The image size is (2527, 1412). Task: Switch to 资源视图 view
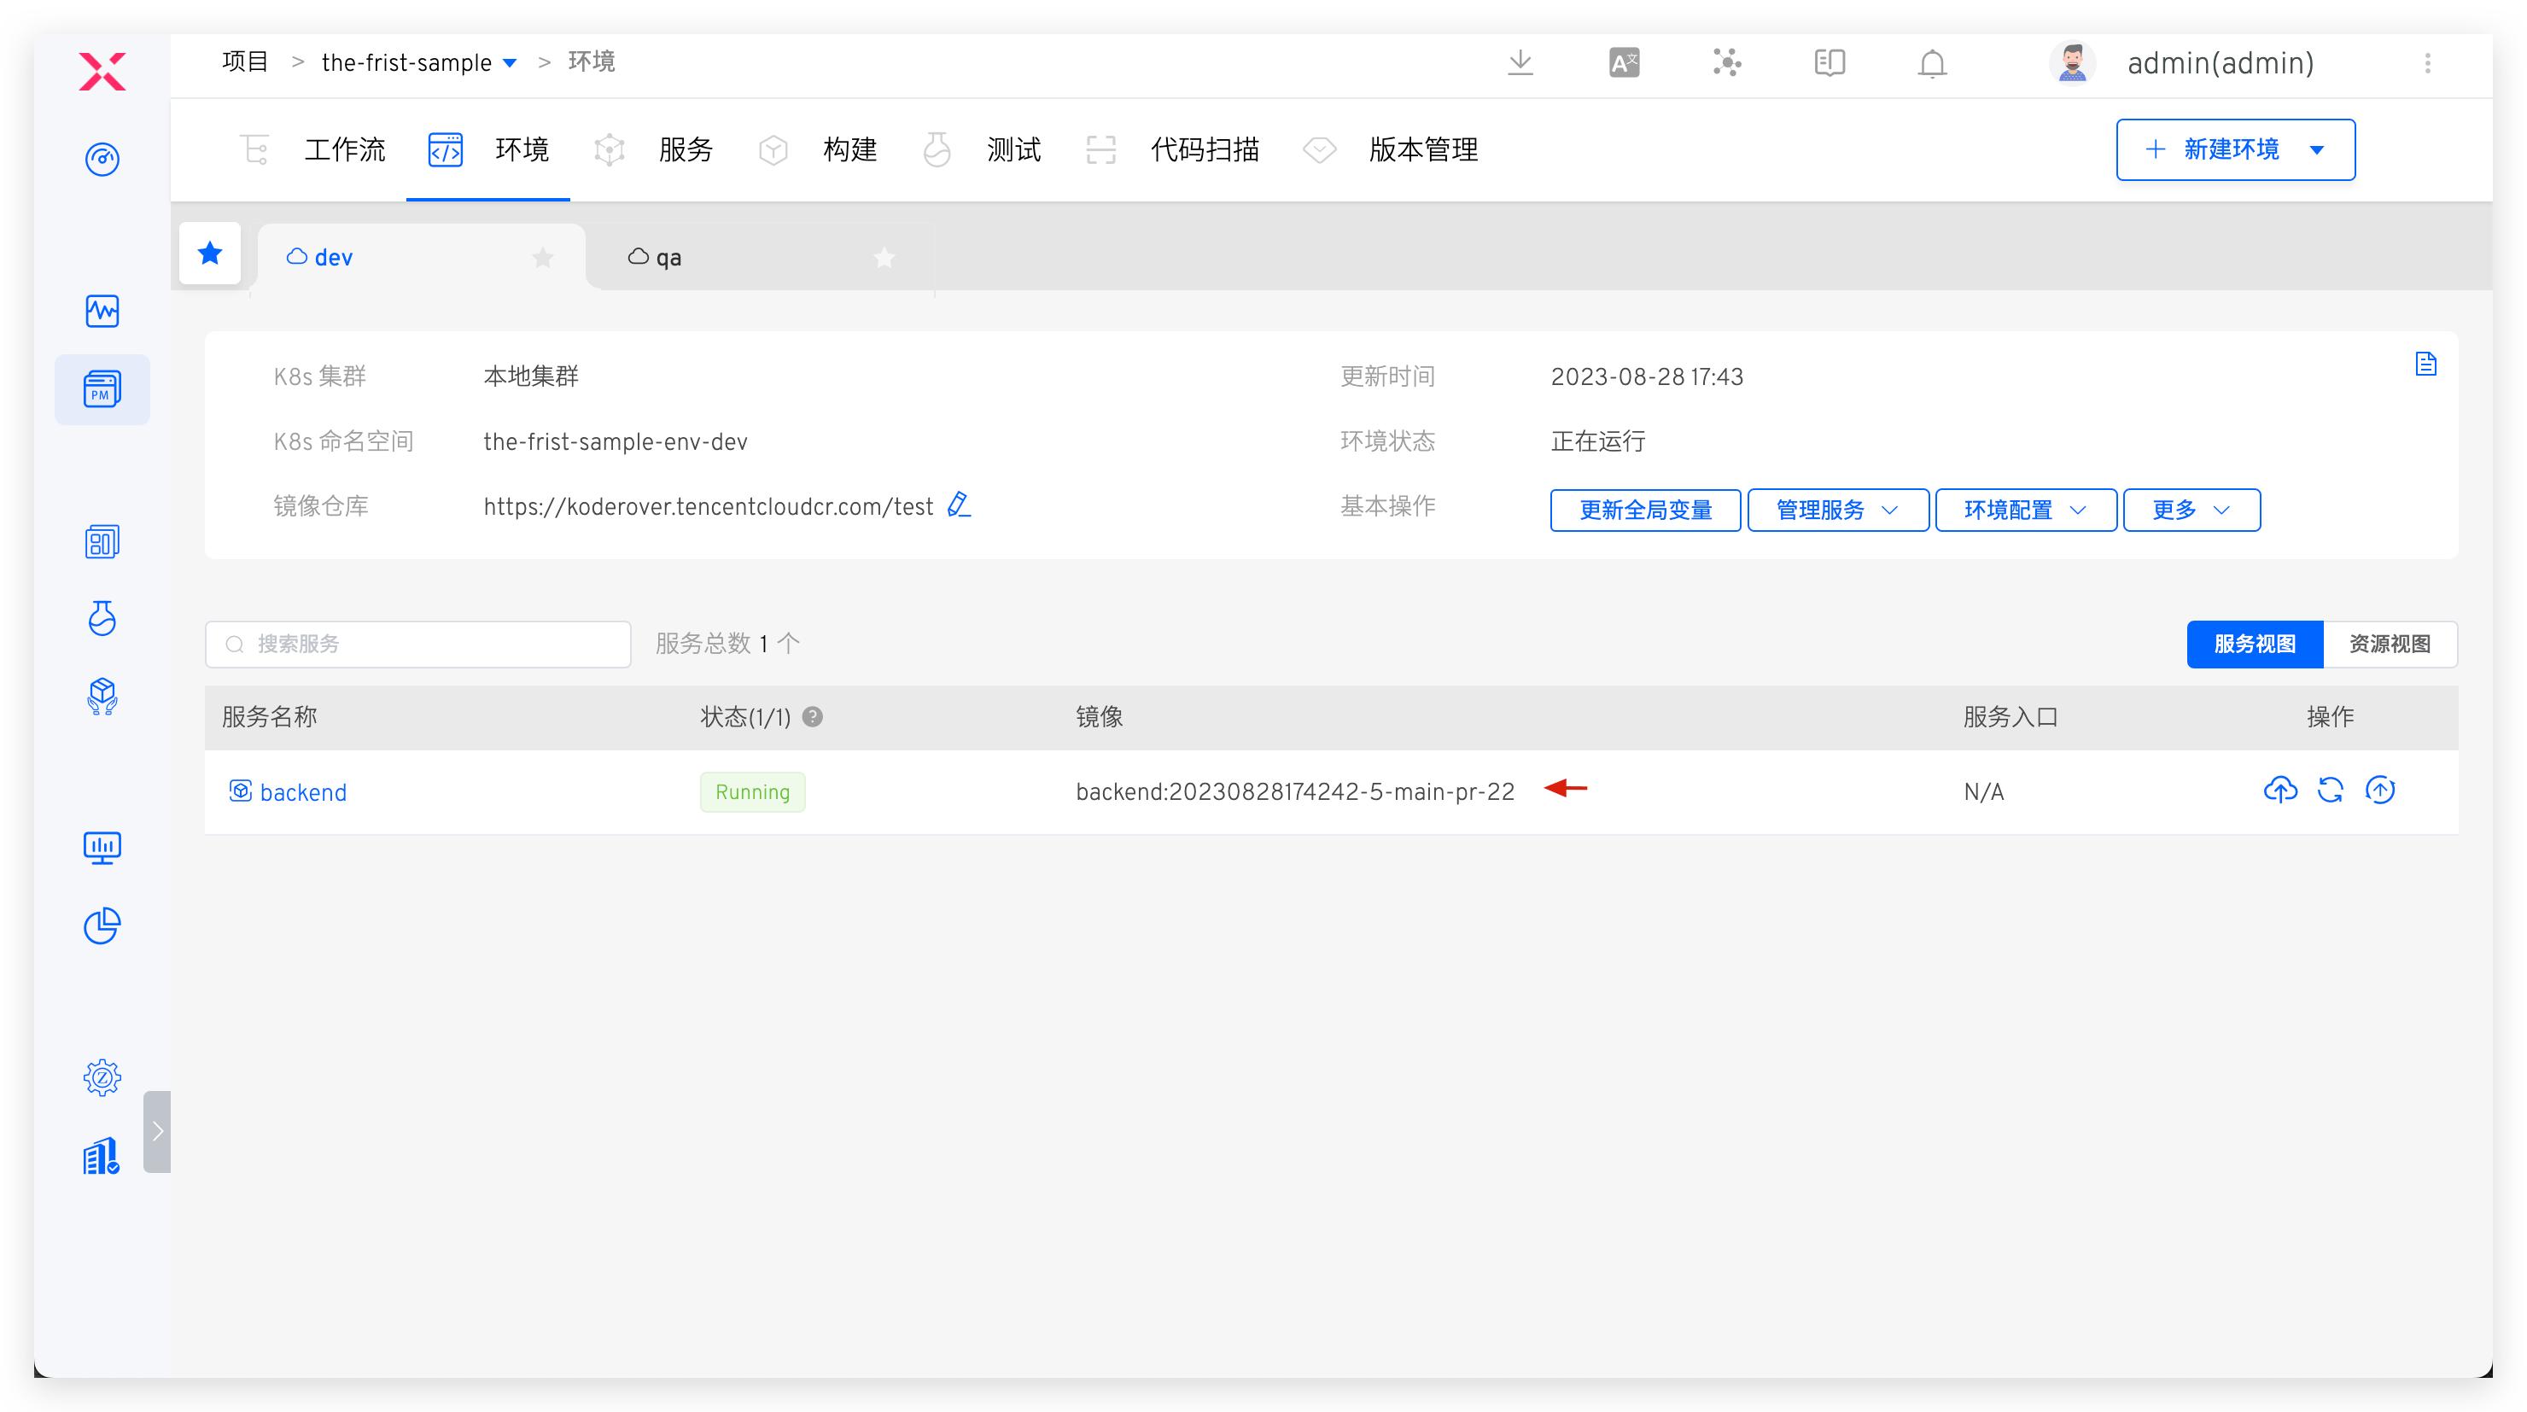click(x=2390, y=644)
